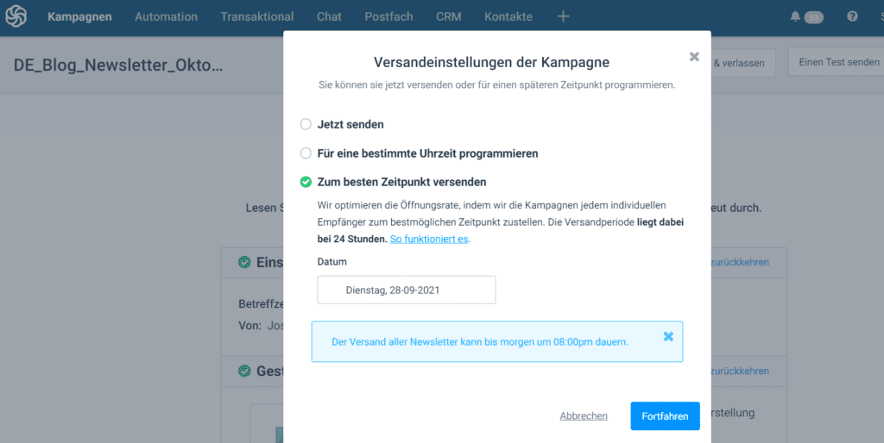Dismiss the blue Versand info notice

(668, 337)
